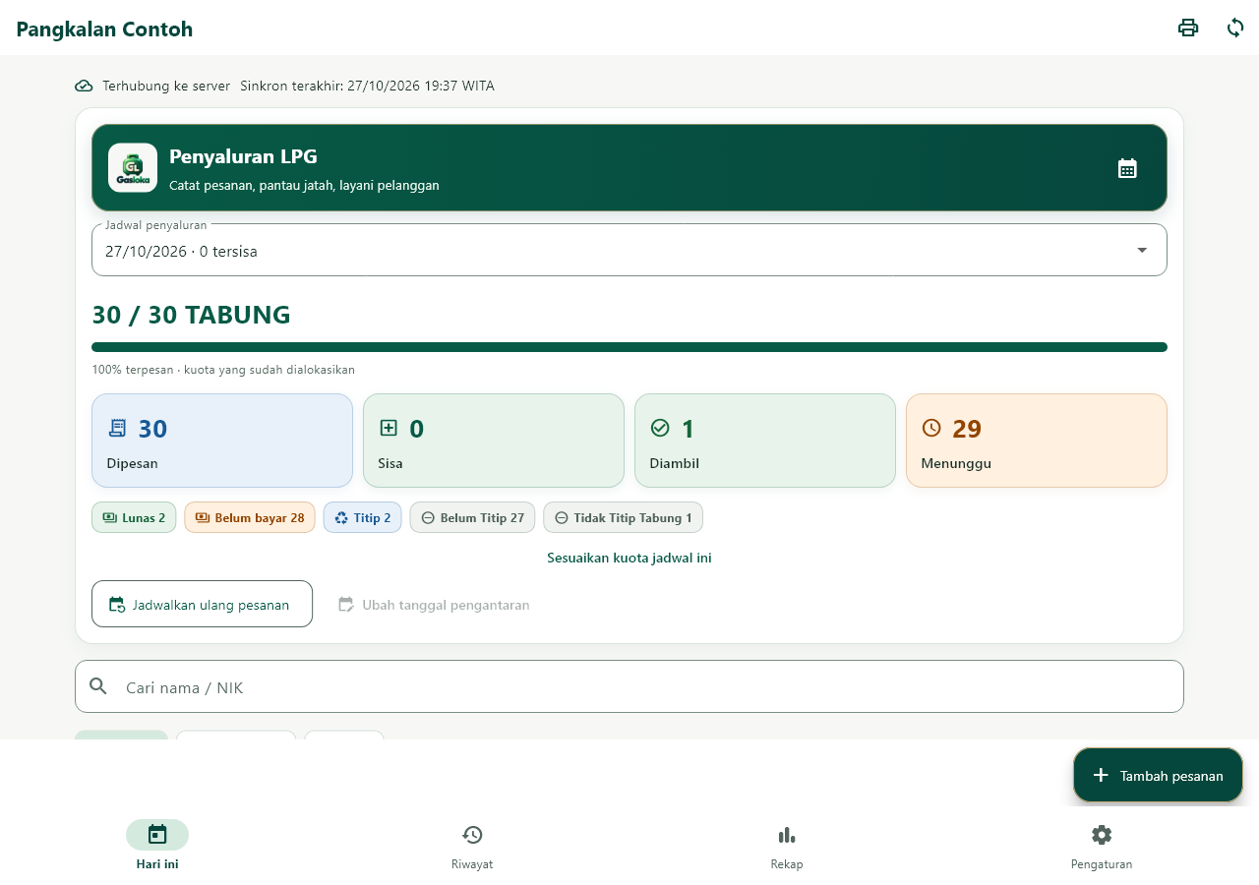
Task: Click Sesuaikan kuota jadwal ini link
Action: [629, 558]
